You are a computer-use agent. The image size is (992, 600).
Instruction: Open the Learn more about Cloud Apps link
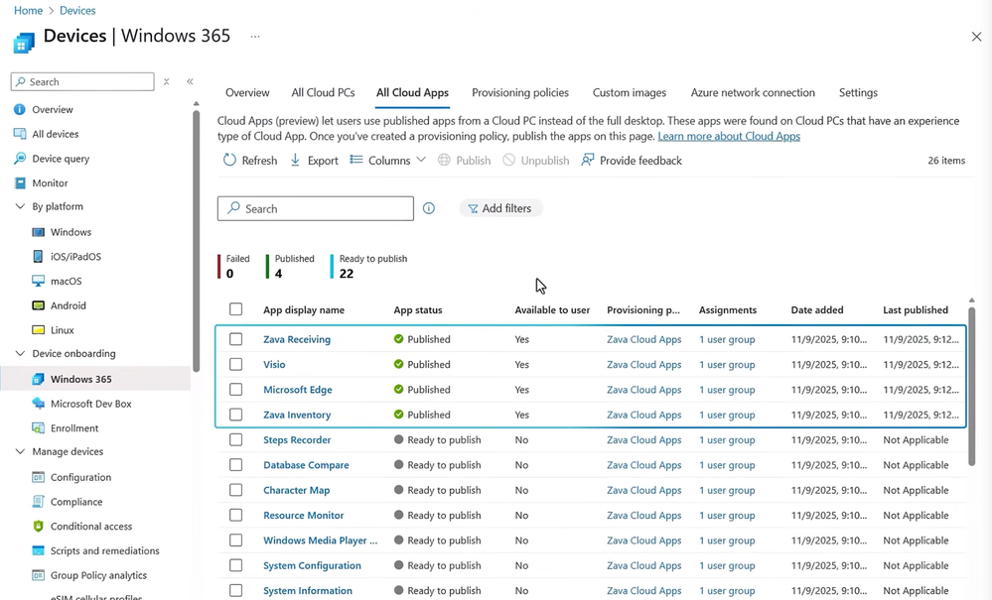[x=728, y=136]
